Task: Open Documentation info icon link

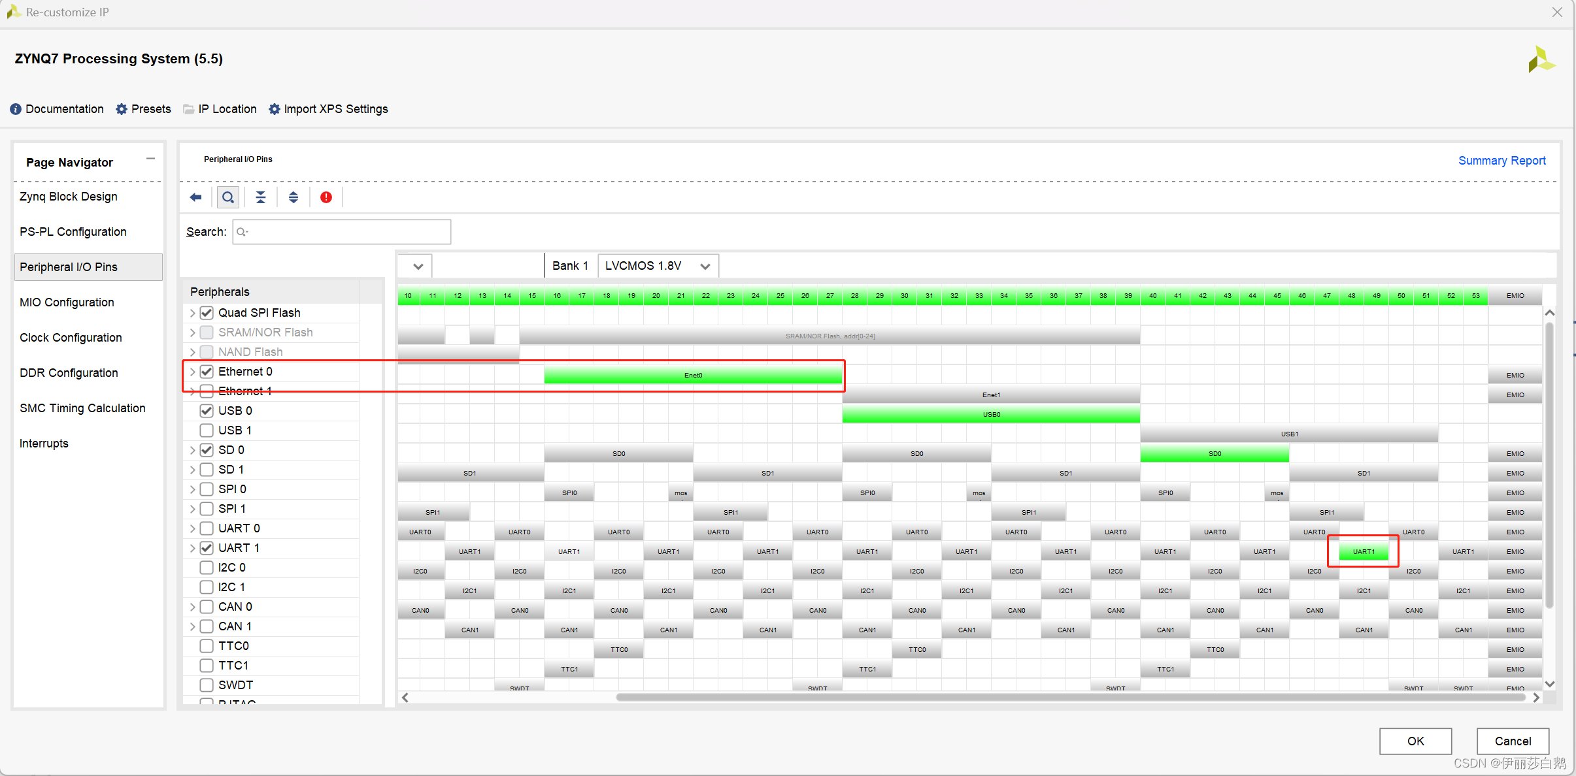Action: pyautogui.click(x=57, y=109)
